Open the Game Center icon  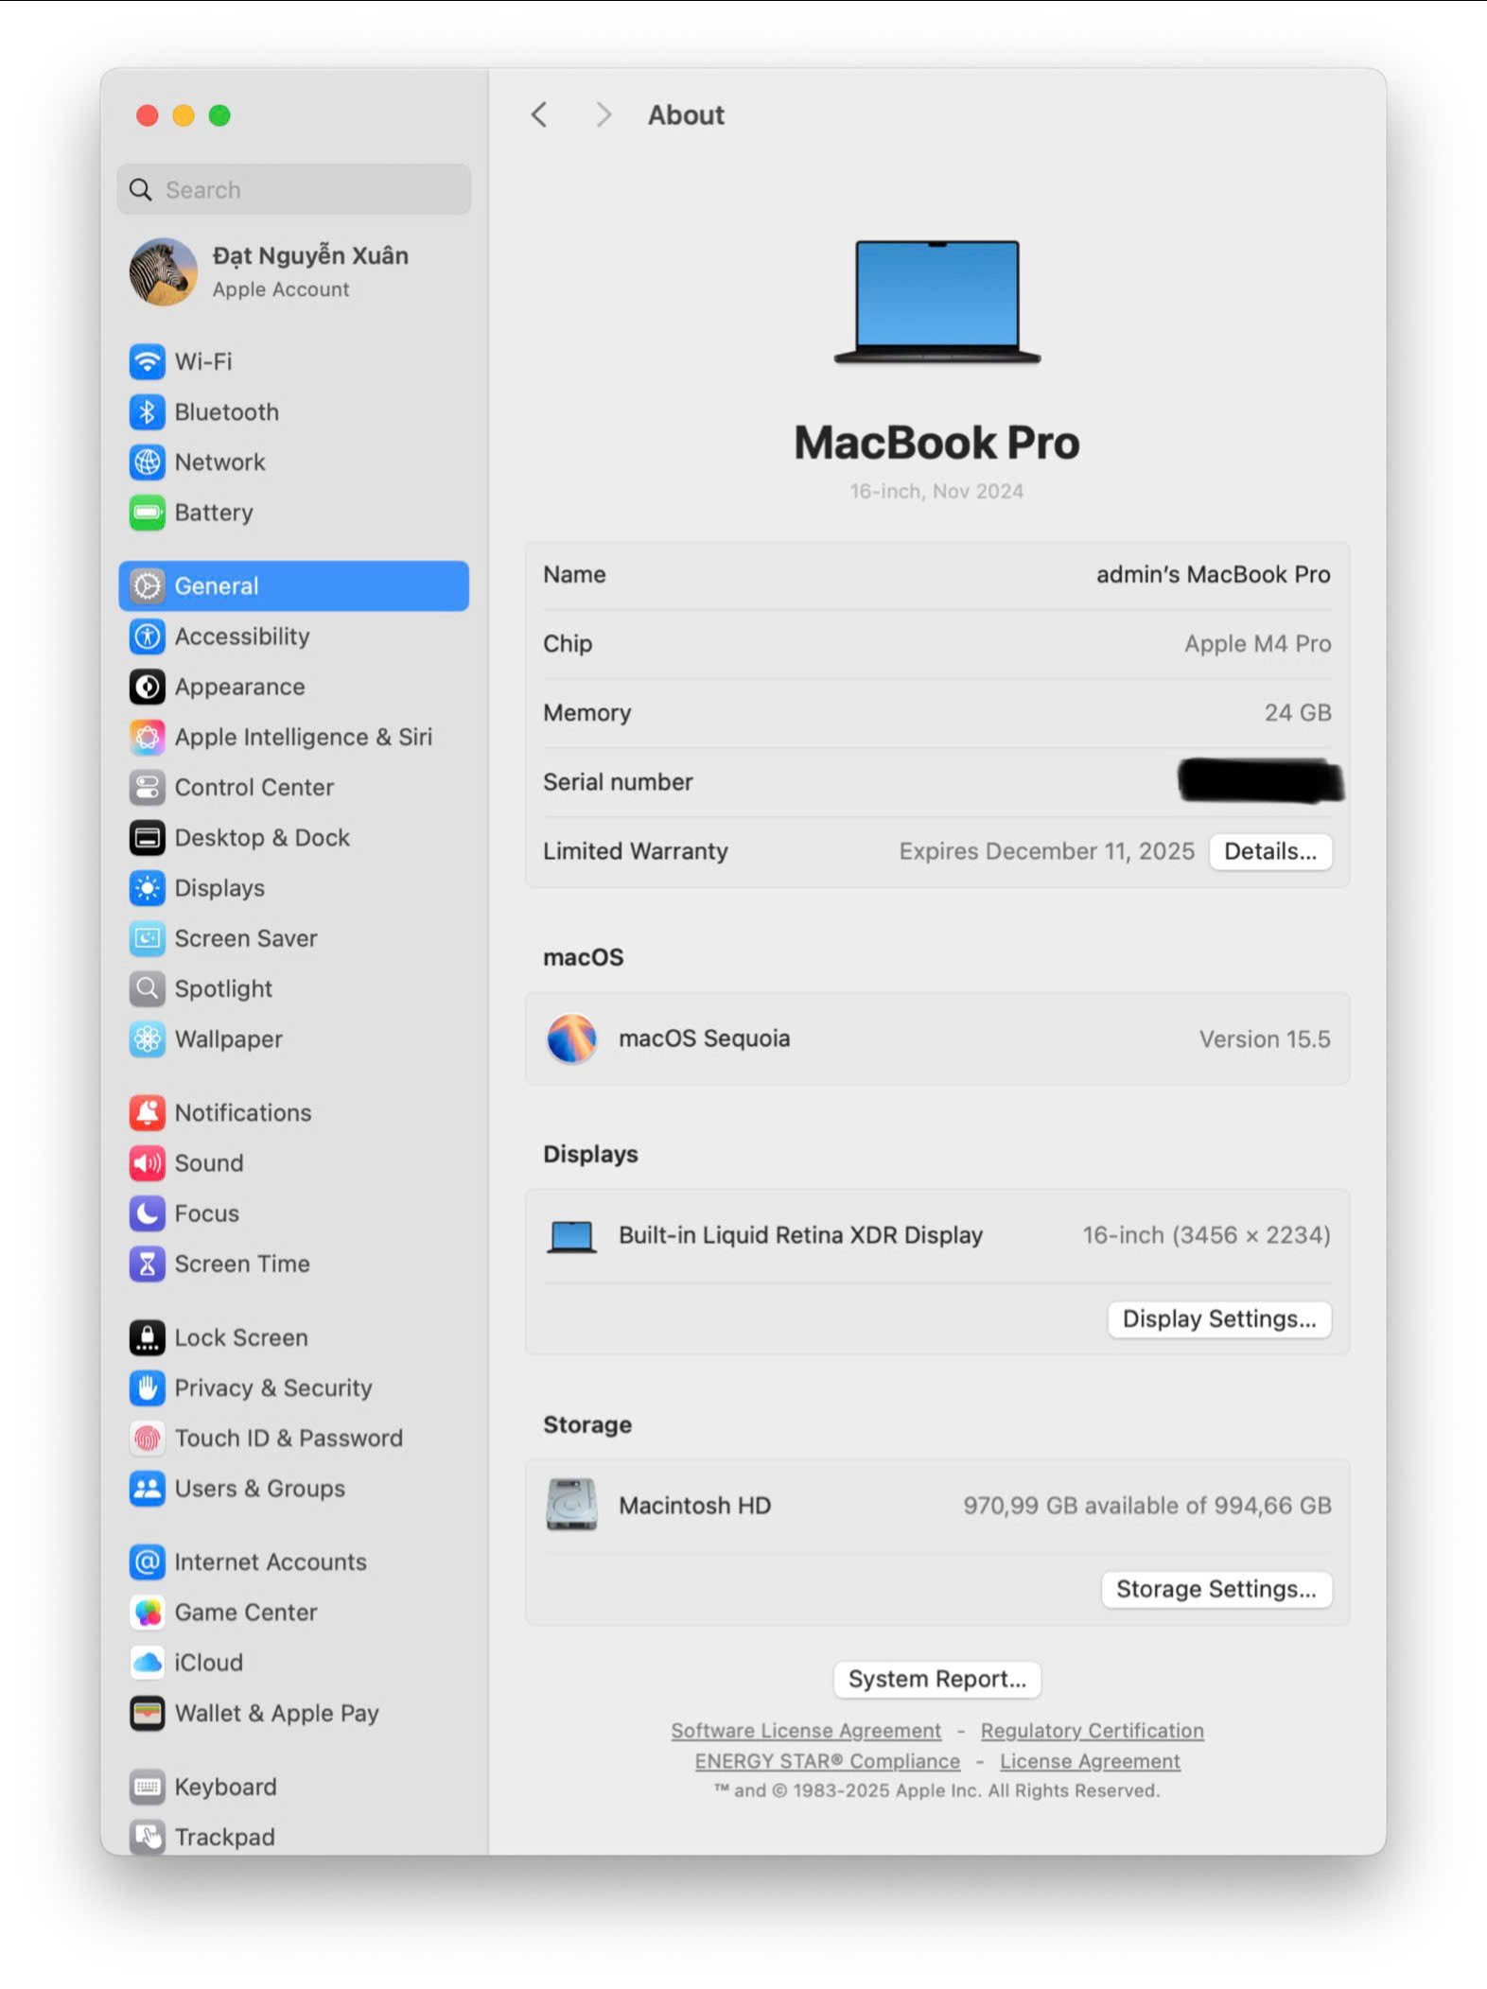point(147,1612)
